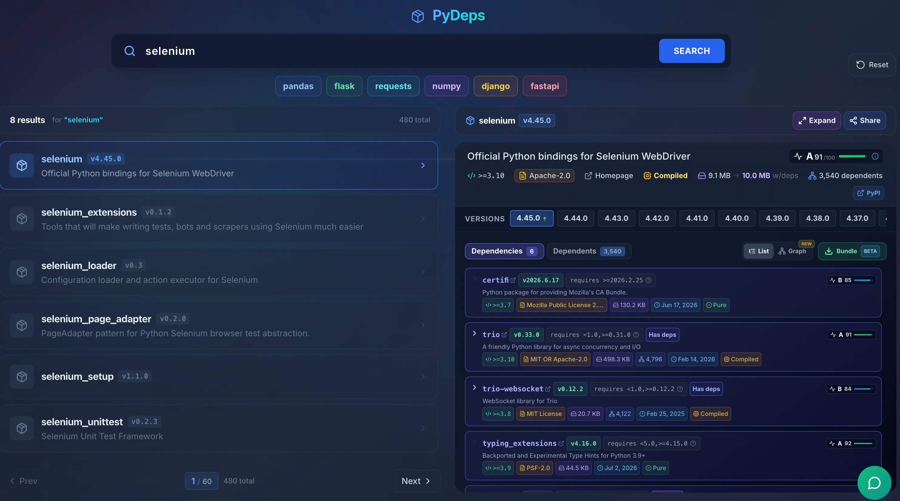The image size is (900, 501).
Task: Select version 4.44.0
Action: (575, 219)
